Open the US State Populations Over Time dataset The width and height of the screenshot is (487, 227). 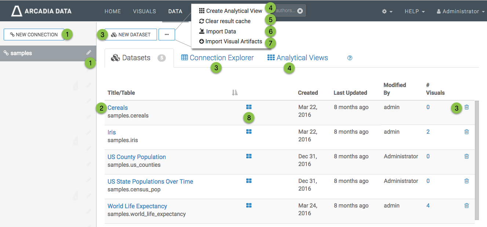pos(150,181)
